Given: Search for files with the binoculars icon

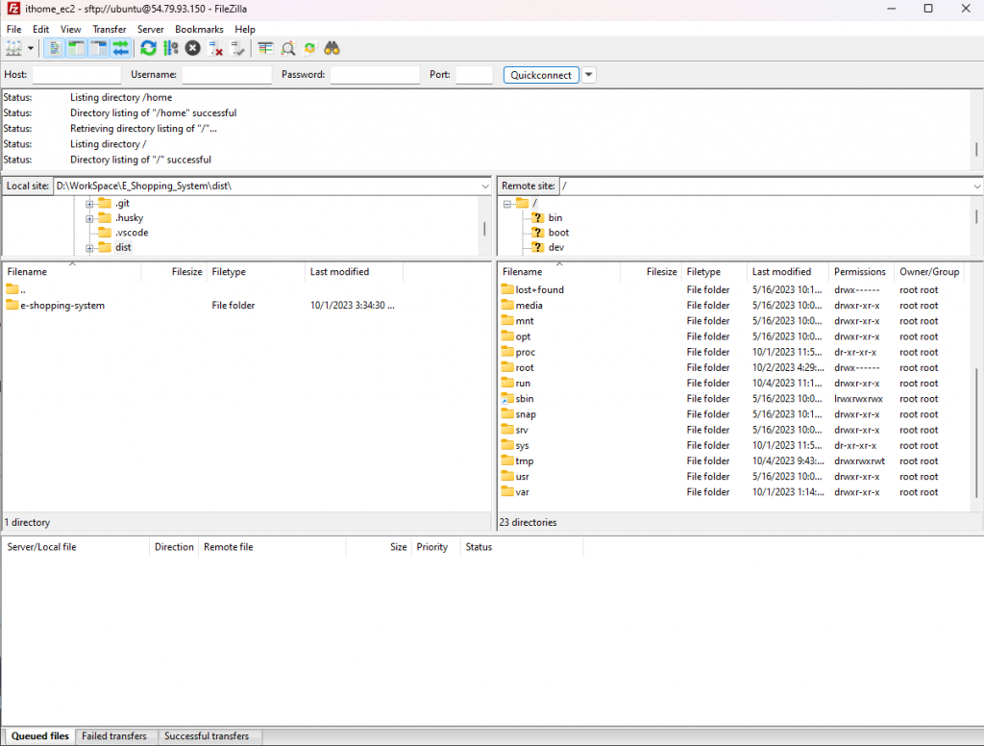Looking at the screenshot, I should pyautogui.click(x=332, y=48).
